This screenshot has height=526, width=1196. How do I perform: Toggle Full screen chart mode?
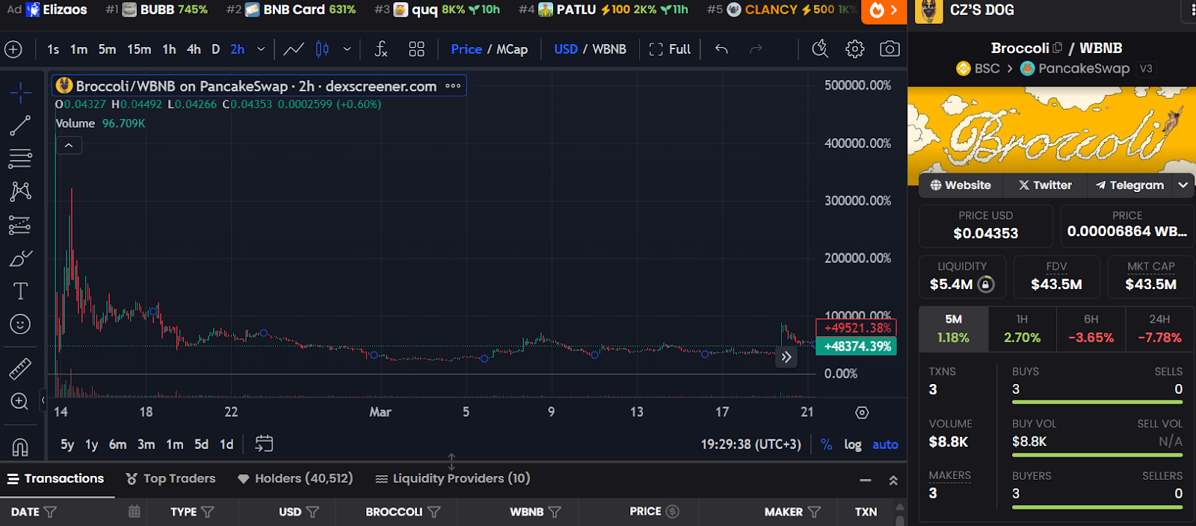[670, 49]
